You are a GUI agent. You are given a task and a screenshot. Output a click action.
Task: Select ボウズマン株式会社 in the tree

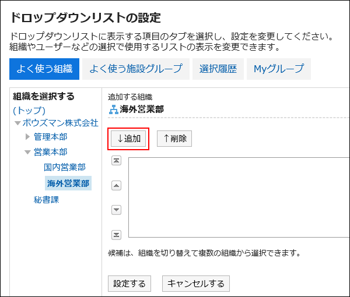61,123
